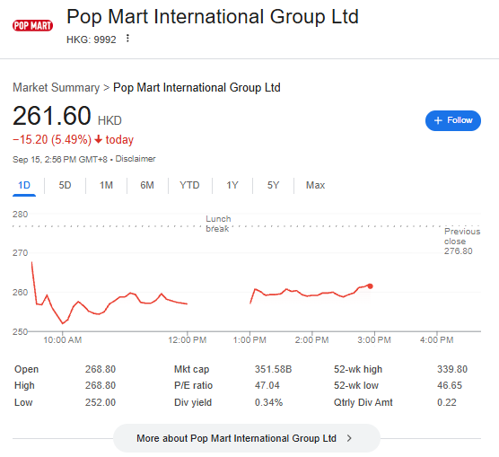This screenshot has width=499, height=457.
Task: Show the 6M chart range
Action: pos(147,185)
